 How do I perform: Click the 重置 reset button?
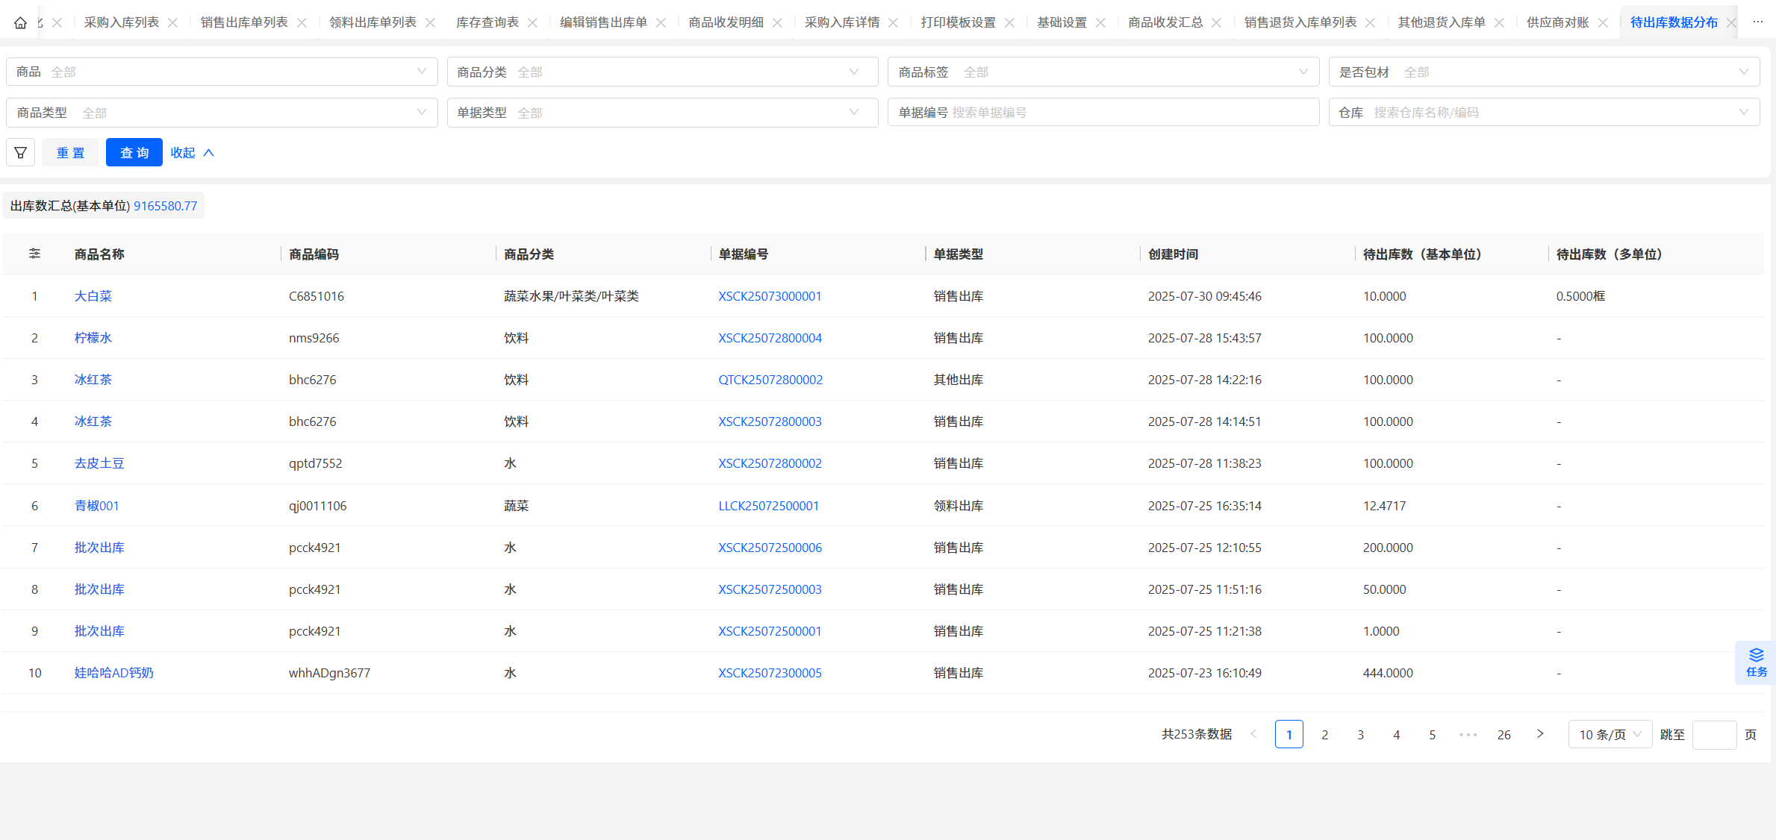tap(70, 152)
